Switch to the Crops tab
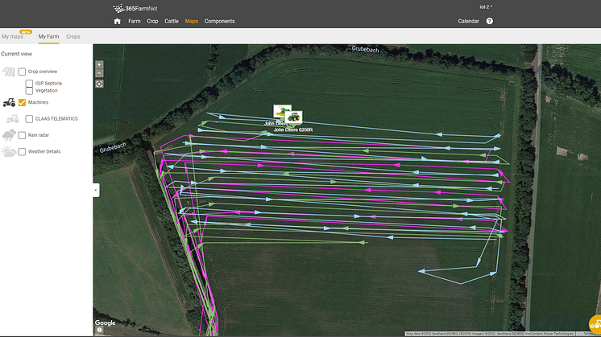601x337 pixels. pos(73,37)
